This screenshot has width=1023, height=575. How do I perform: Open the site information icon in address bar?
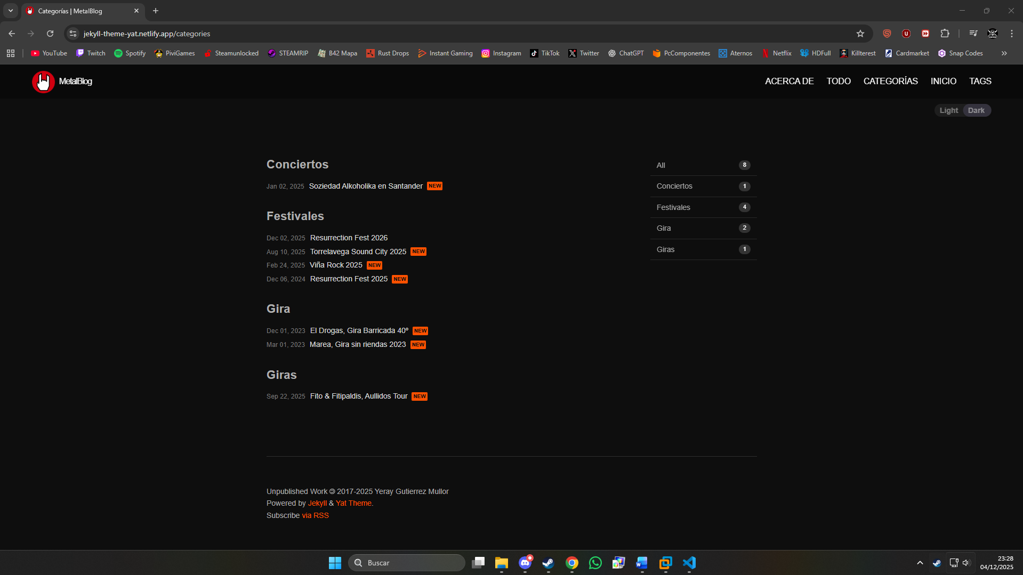[74, 34]
